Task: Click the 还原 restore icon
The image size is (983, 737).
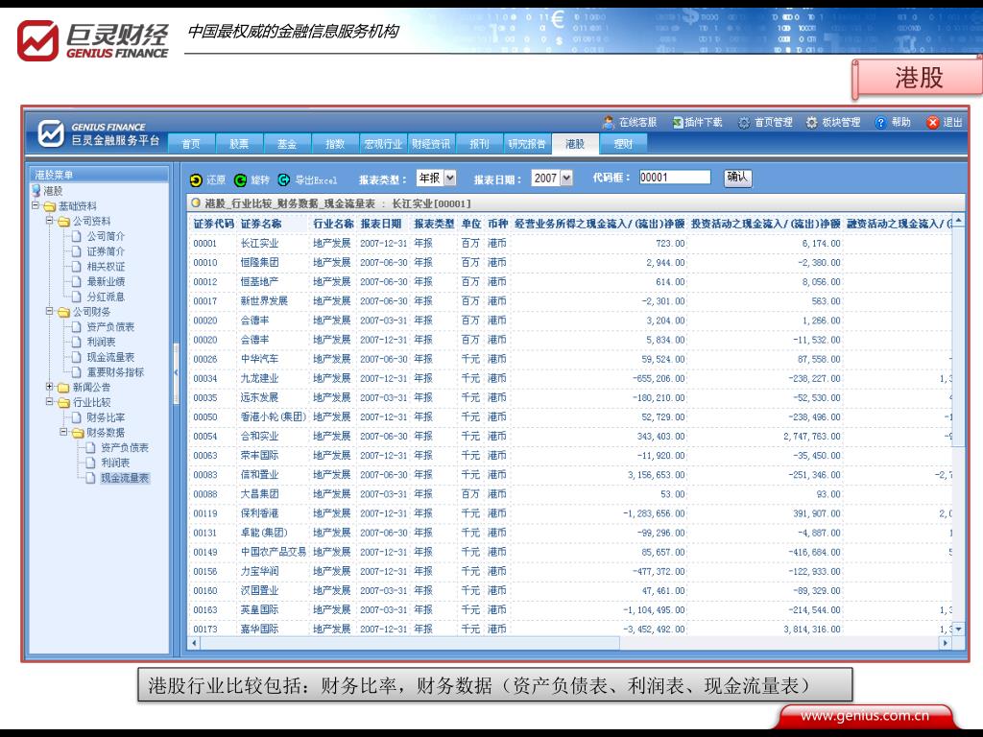Action: 196,180
